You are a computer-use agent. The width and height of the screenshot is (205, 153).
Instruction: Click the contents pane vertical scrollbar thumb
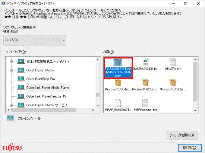[195, 82]
